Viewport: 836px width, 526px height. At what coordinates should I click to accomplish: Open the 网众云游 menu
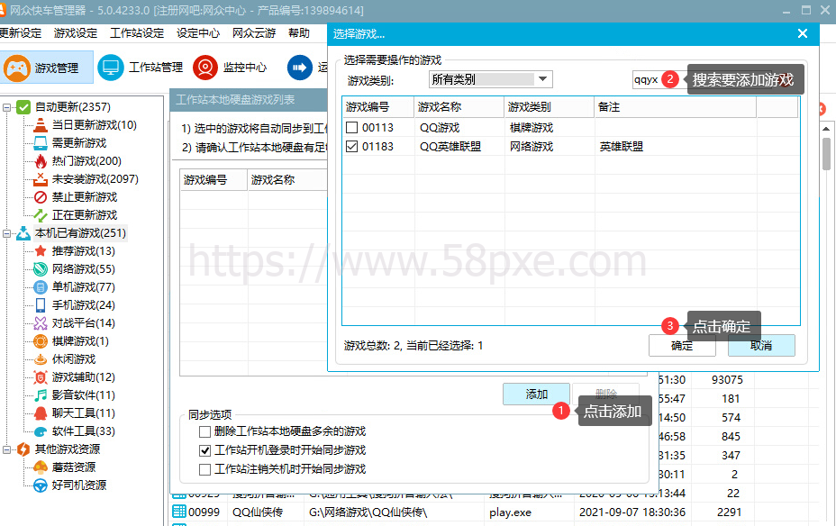(x=254, y=33)
